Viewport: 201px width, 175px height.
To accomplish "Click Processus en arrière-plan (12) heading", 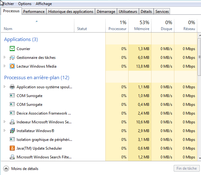I will (37, 77).
